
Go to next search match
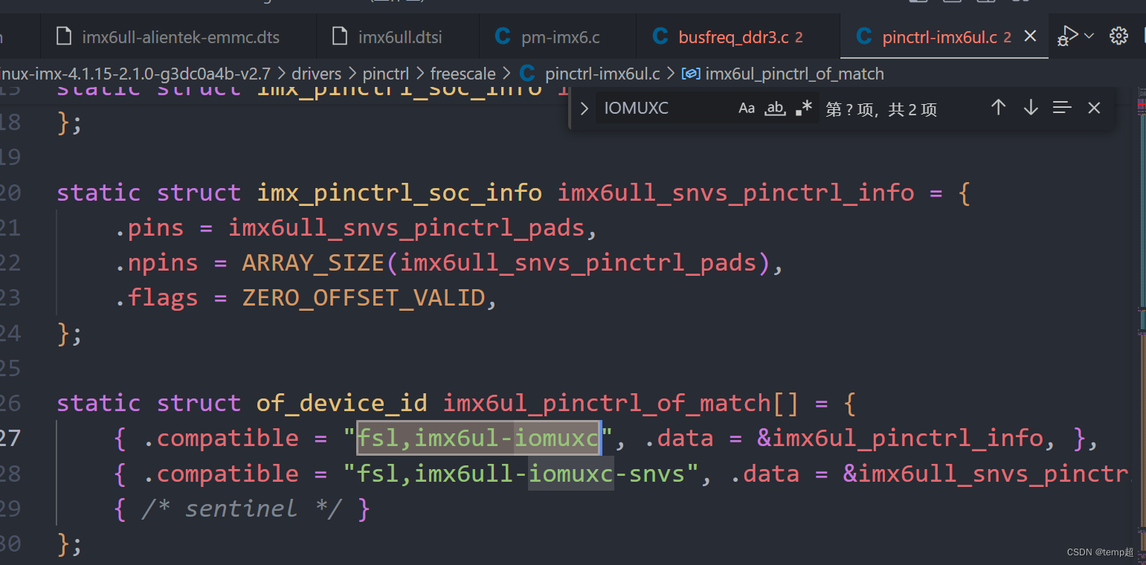(1030, 108)
